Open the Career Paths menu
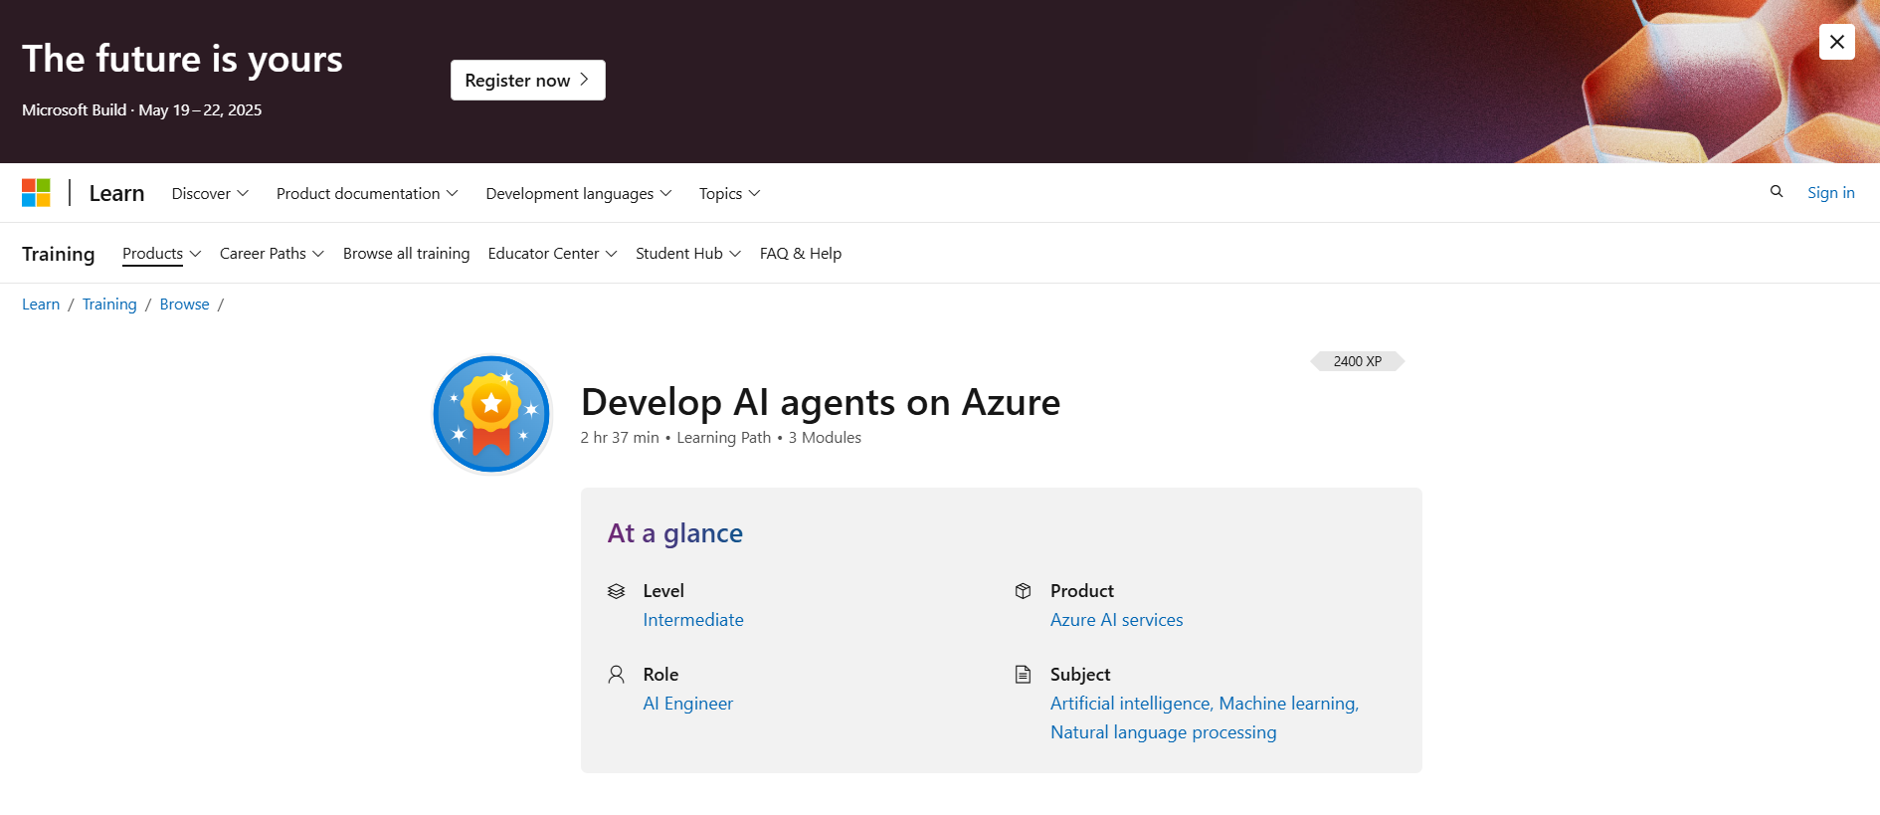Image resolution: width=1880 pixels, height=815 pixels. point(272,254)
